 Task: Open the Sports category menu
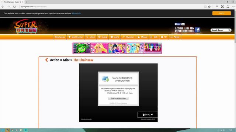[115, 37]
